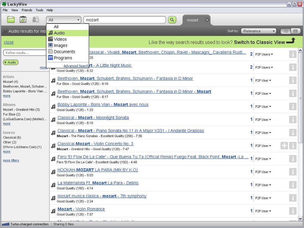Click Switch to Classic View
Viewport: 304px width, 228px height.
(259, 42)
